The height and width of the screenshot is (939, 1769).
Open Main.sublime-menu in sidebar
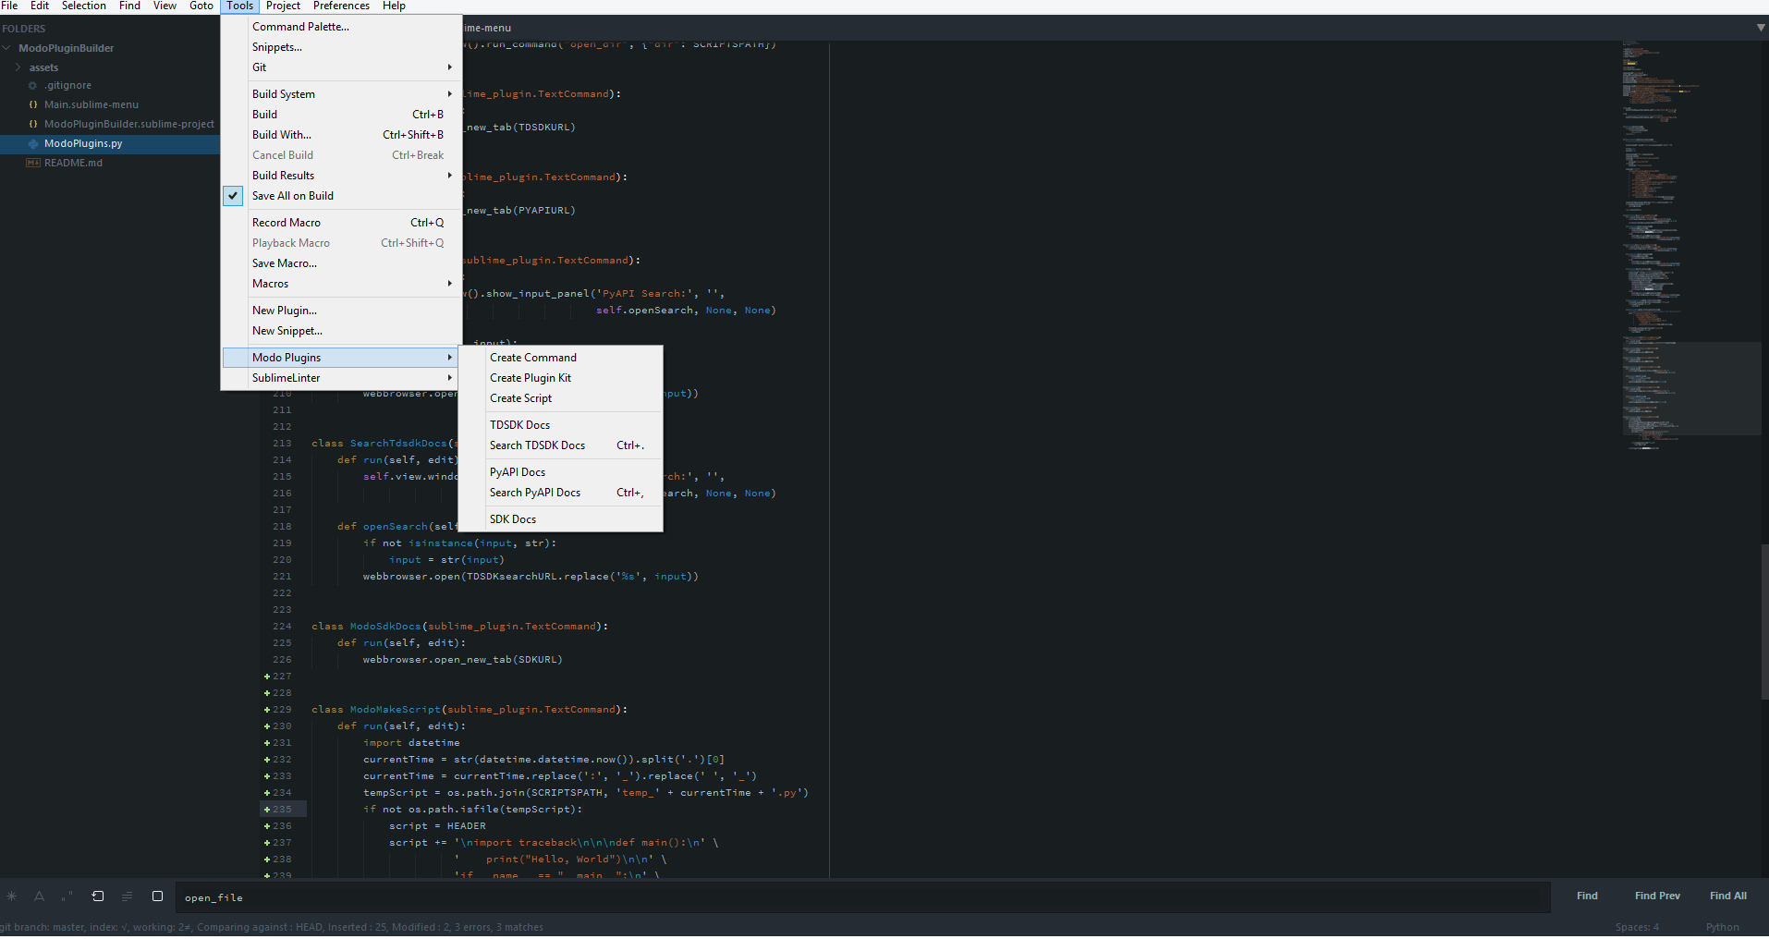click(91, 104)
